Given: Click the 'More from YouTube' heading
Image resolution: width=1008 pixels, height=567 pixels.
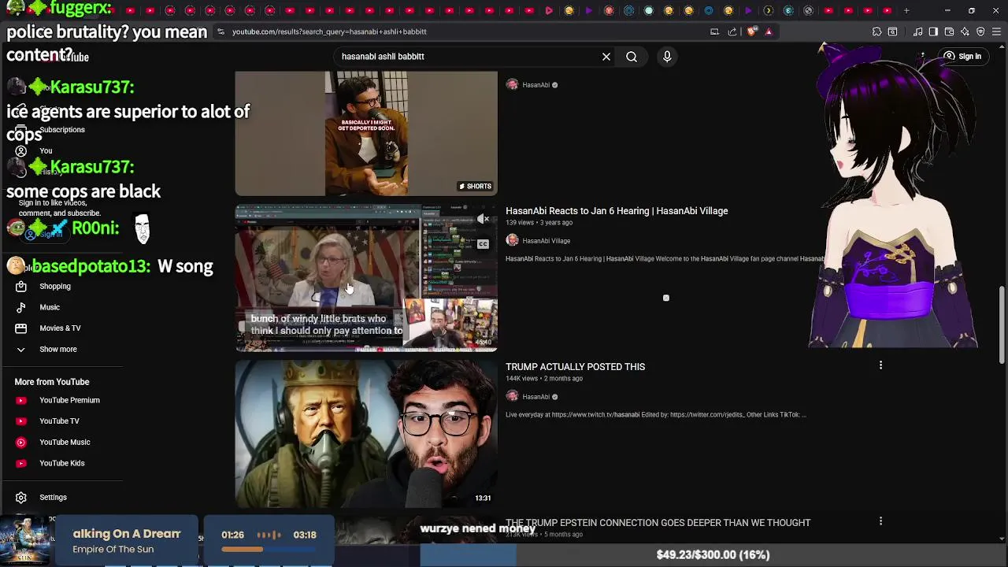Looking at the screenshot, I should point(52,382).
